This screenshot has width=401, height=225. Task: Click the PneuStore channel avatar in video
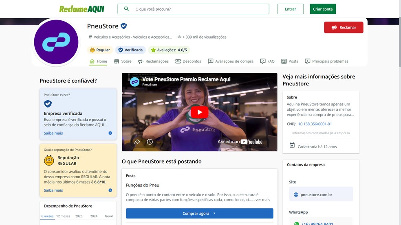[134, 82]
